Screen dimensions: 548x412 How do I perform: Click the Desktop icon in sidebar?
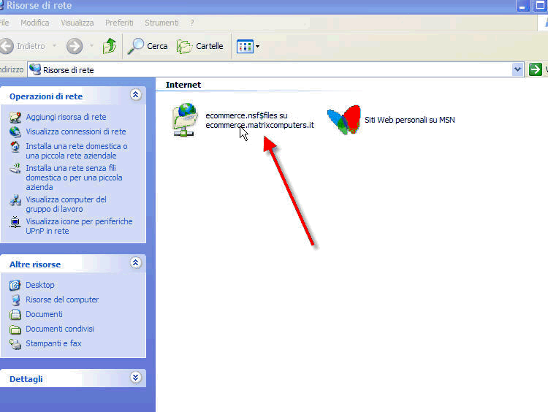coord(15,285)
